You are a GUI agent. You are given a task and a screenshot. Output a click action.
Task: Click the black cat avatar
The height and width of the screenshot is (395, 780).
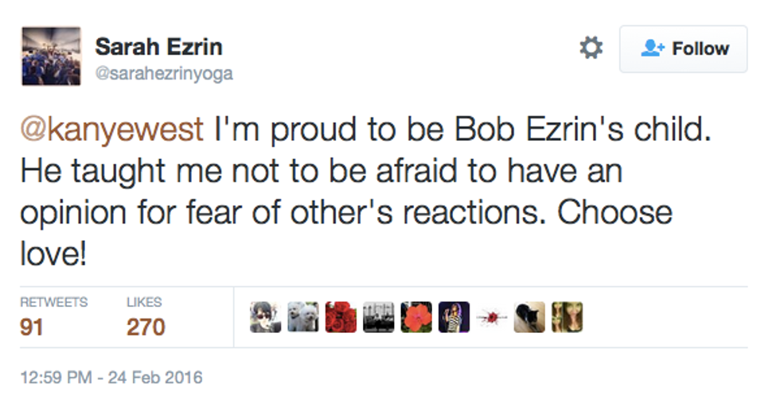click(x=529, y=317)
